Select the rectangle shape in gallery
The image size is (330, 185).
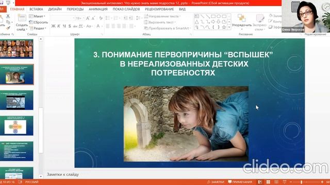tap(213, 16)
